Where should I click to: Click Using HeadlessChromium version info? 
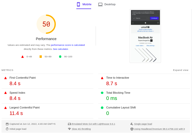(159, 129)
